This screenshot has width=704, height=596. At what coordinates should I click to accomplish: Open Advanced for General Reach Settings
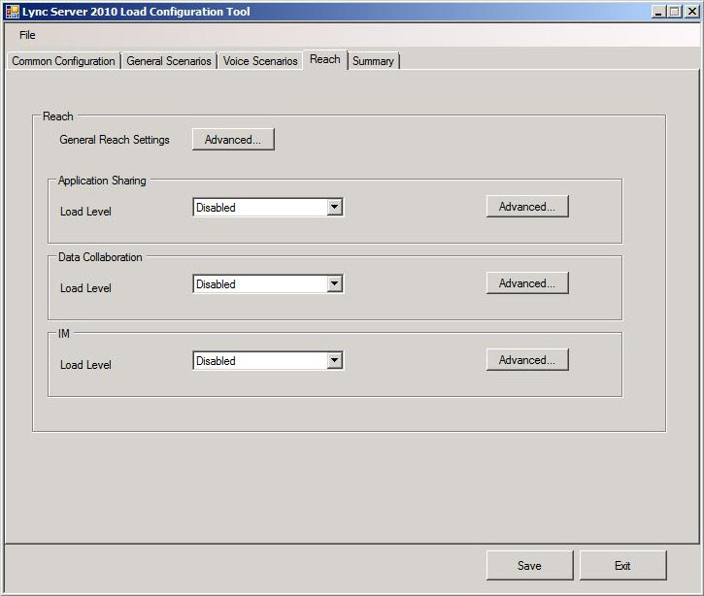tap(233, 140)
